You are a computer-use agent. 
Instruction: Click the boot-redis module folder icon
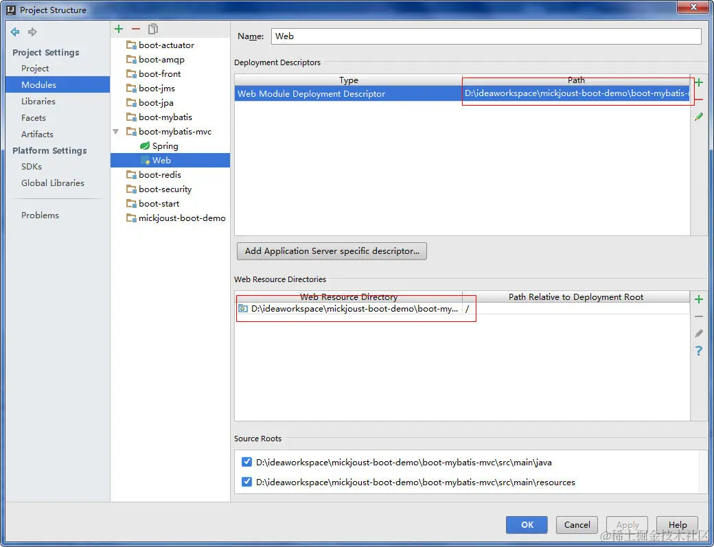click(x=131, y=175)
